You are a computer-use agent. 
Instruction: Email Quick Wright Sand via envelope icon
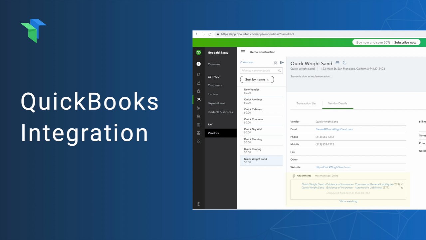337,63
